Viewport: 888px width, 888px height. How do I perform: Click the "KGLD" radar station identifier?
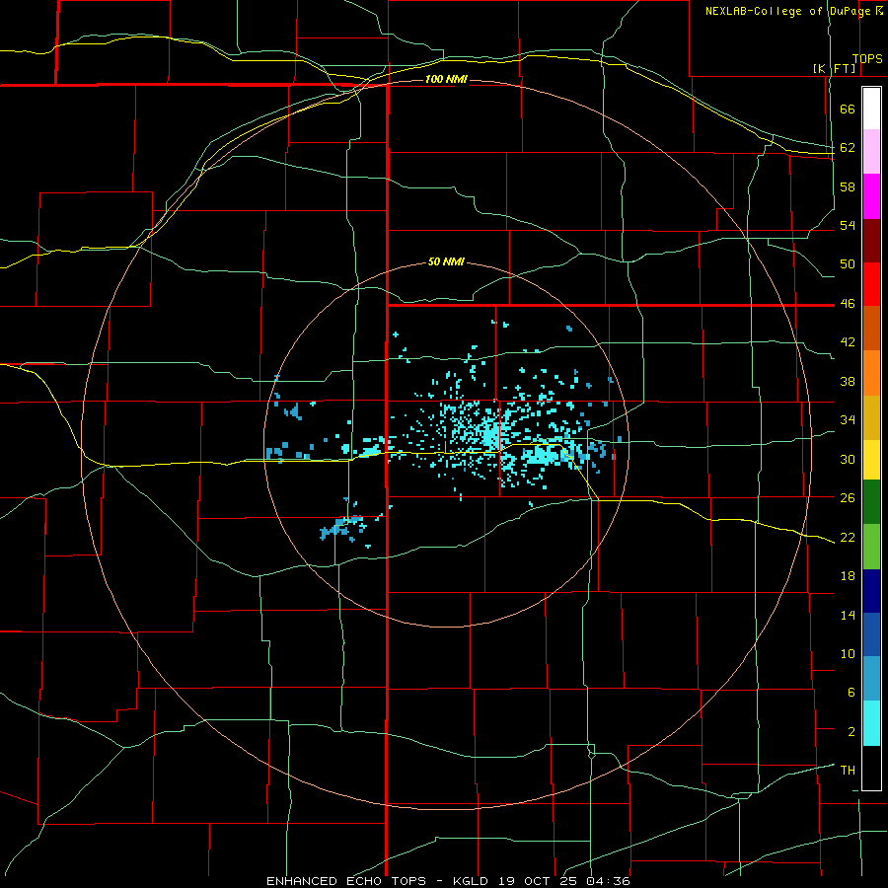click(473, 881)
